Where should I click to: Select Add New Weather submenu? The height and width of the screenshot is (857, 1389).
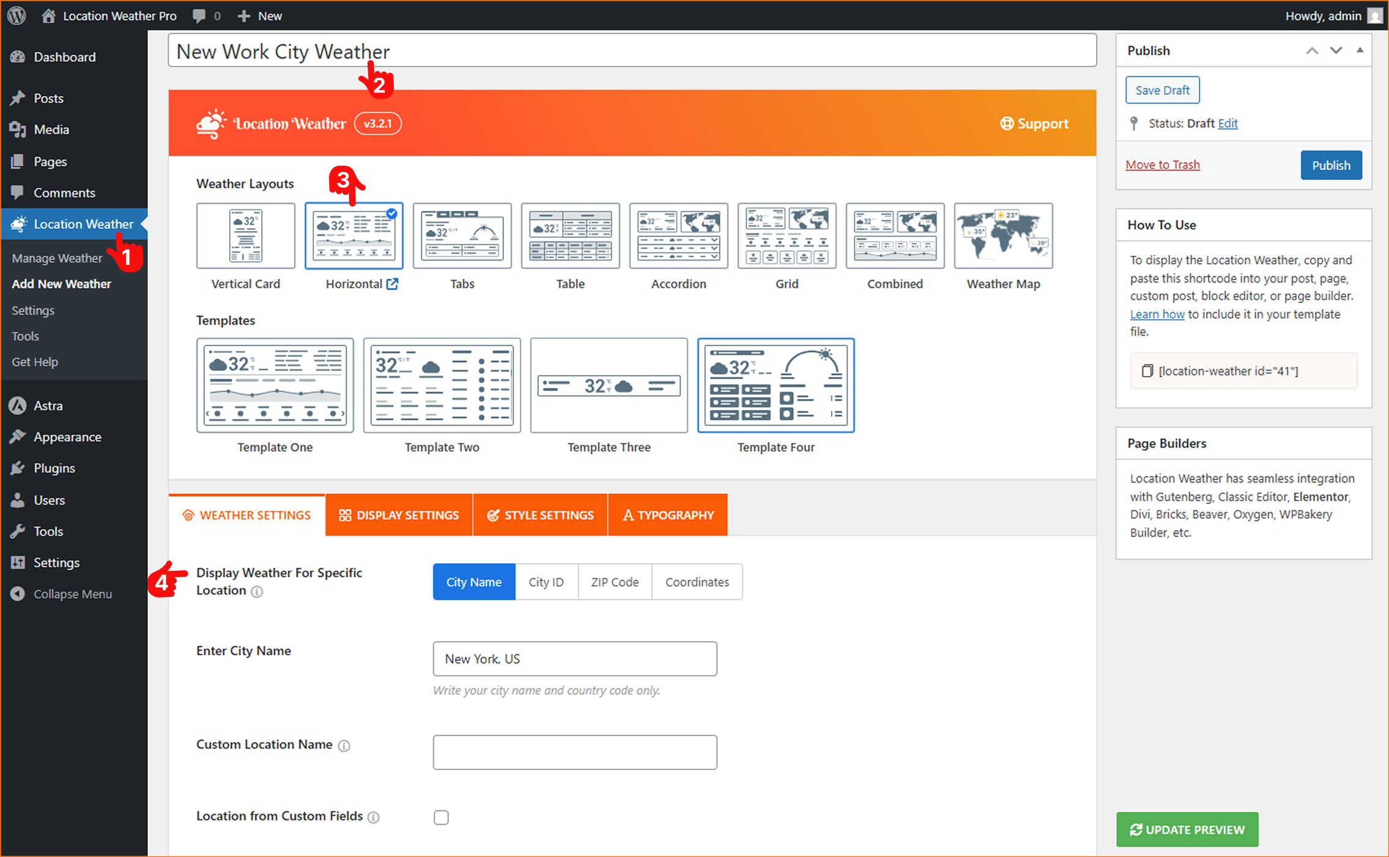(61, 284)
